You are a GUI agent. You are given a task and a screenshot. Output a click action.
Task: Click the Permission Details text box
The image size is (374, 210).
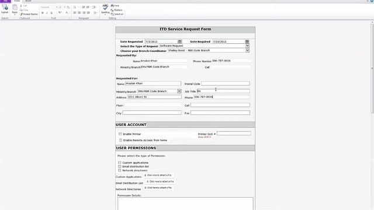[x=185, y=204]
